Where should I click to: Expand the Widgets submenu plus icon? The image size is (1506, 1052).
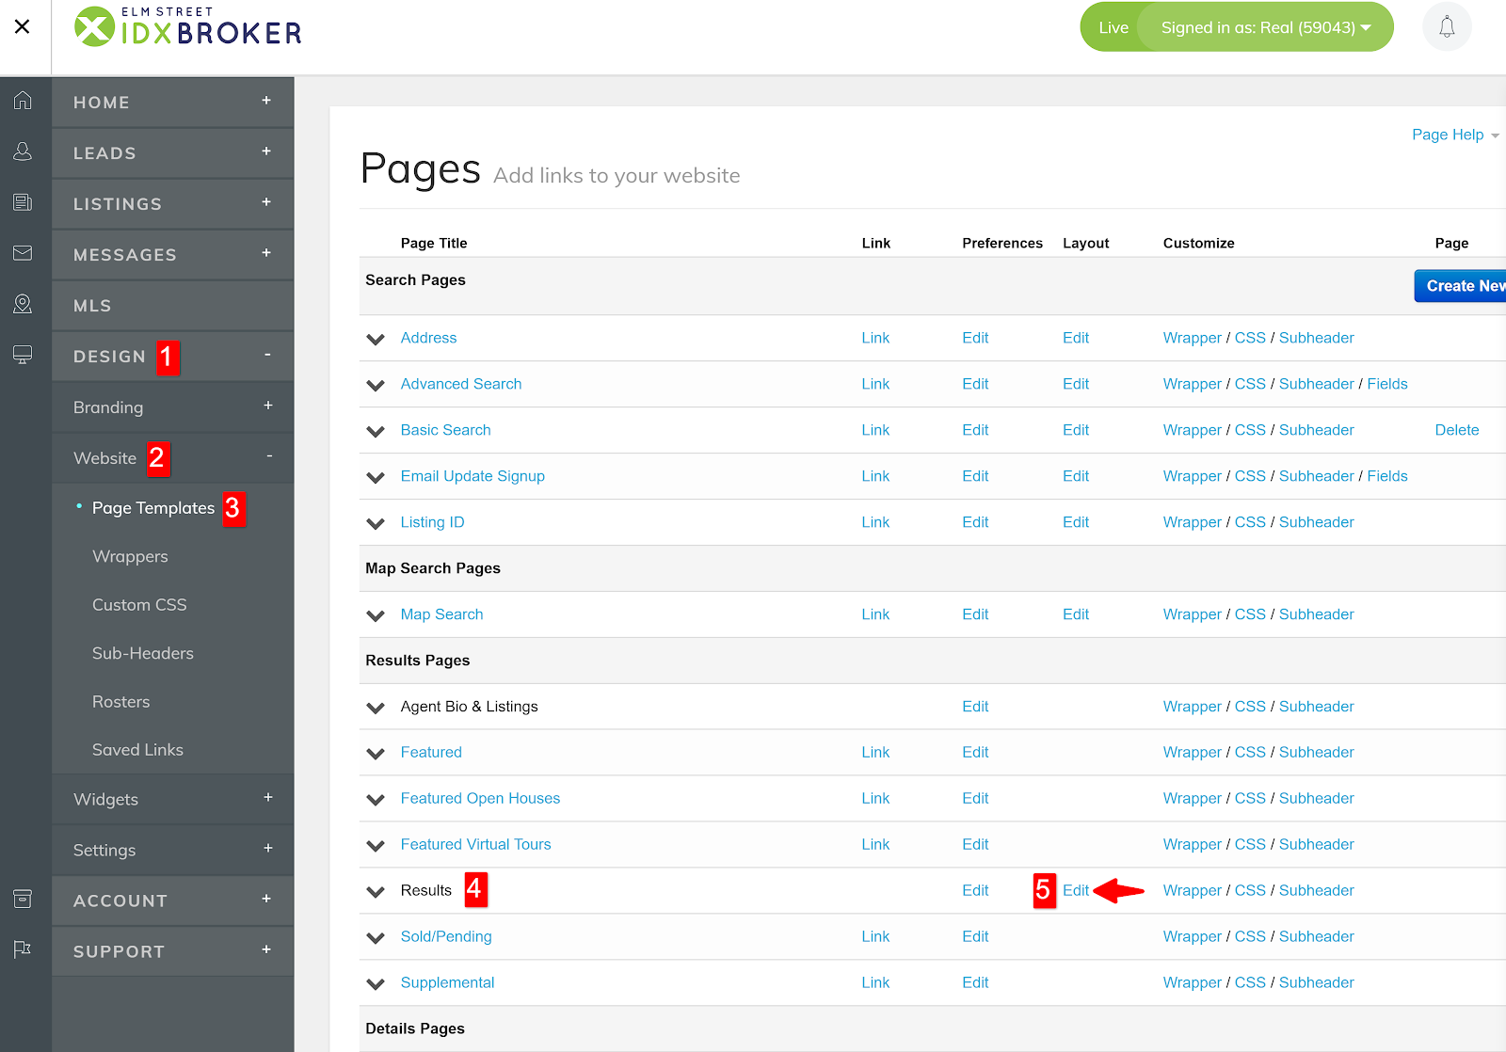coord(268,798)
